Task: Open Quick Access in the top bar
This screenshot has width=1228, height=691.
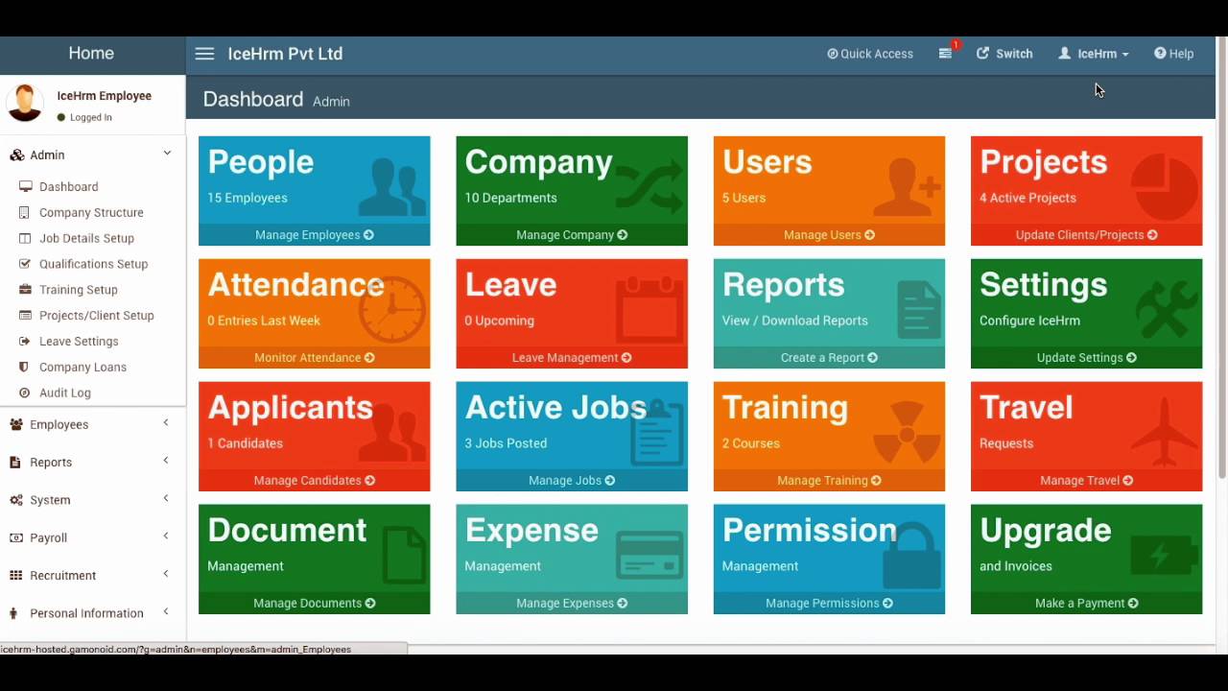Action: tap(870, 54)
